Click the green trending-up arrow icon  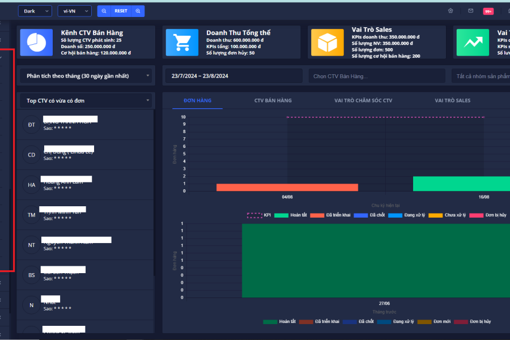(x=473, y=42)
